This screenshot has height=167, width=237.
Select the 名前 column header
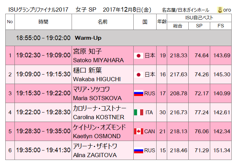tap(103, 22)
